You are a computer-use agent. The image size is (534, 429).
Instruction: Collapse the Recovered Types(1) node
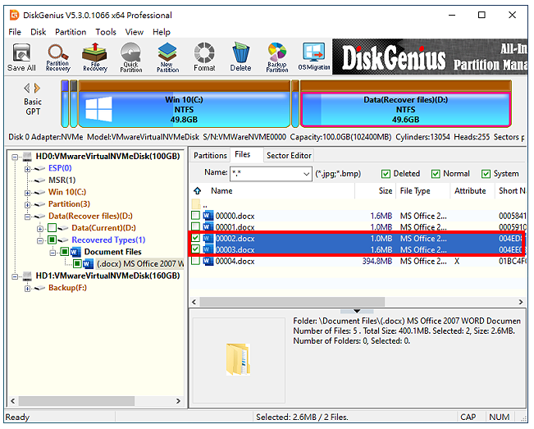tap(40, 240)
